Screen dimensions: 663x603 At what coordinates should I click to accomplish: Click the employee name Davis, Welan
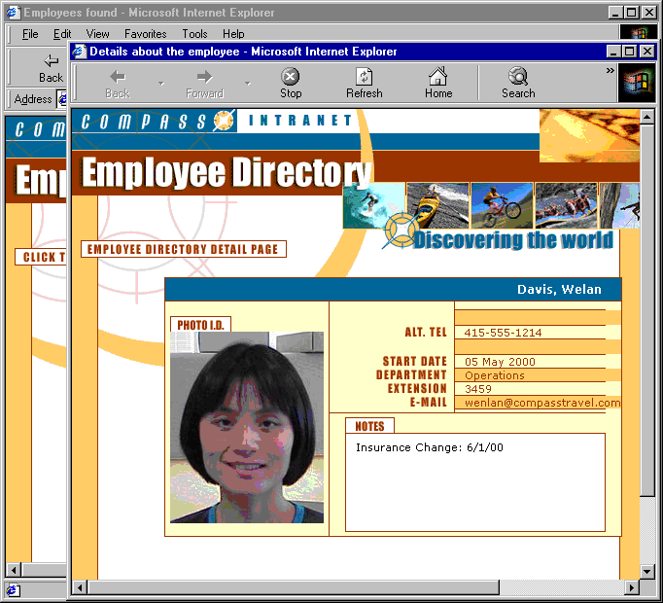click(x=559, y=290)
